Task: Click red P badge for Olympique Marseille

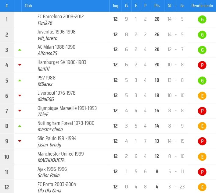Action: (202, 111)
